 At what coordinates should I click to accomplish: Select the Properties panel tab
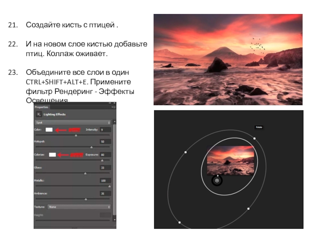[42, 107]
